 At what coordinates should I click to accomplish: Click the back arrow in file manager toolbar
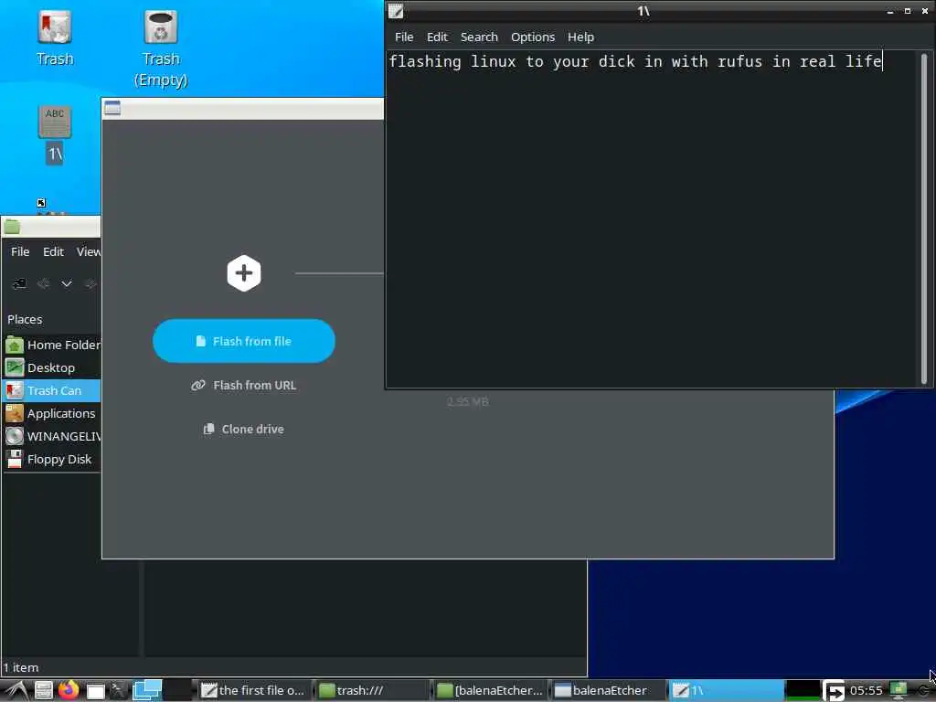pos(43,283)
